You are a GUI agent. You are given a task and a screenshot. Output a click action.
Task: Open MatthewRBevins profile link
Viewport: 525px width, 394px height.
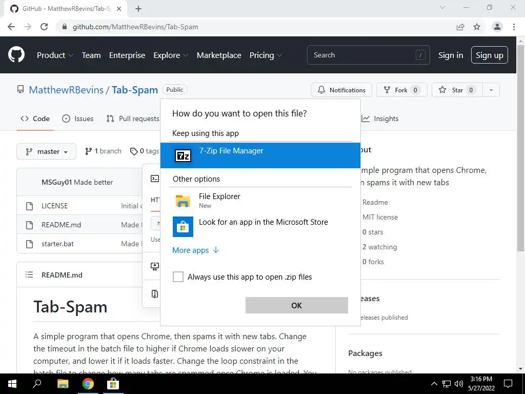[66, 90]
